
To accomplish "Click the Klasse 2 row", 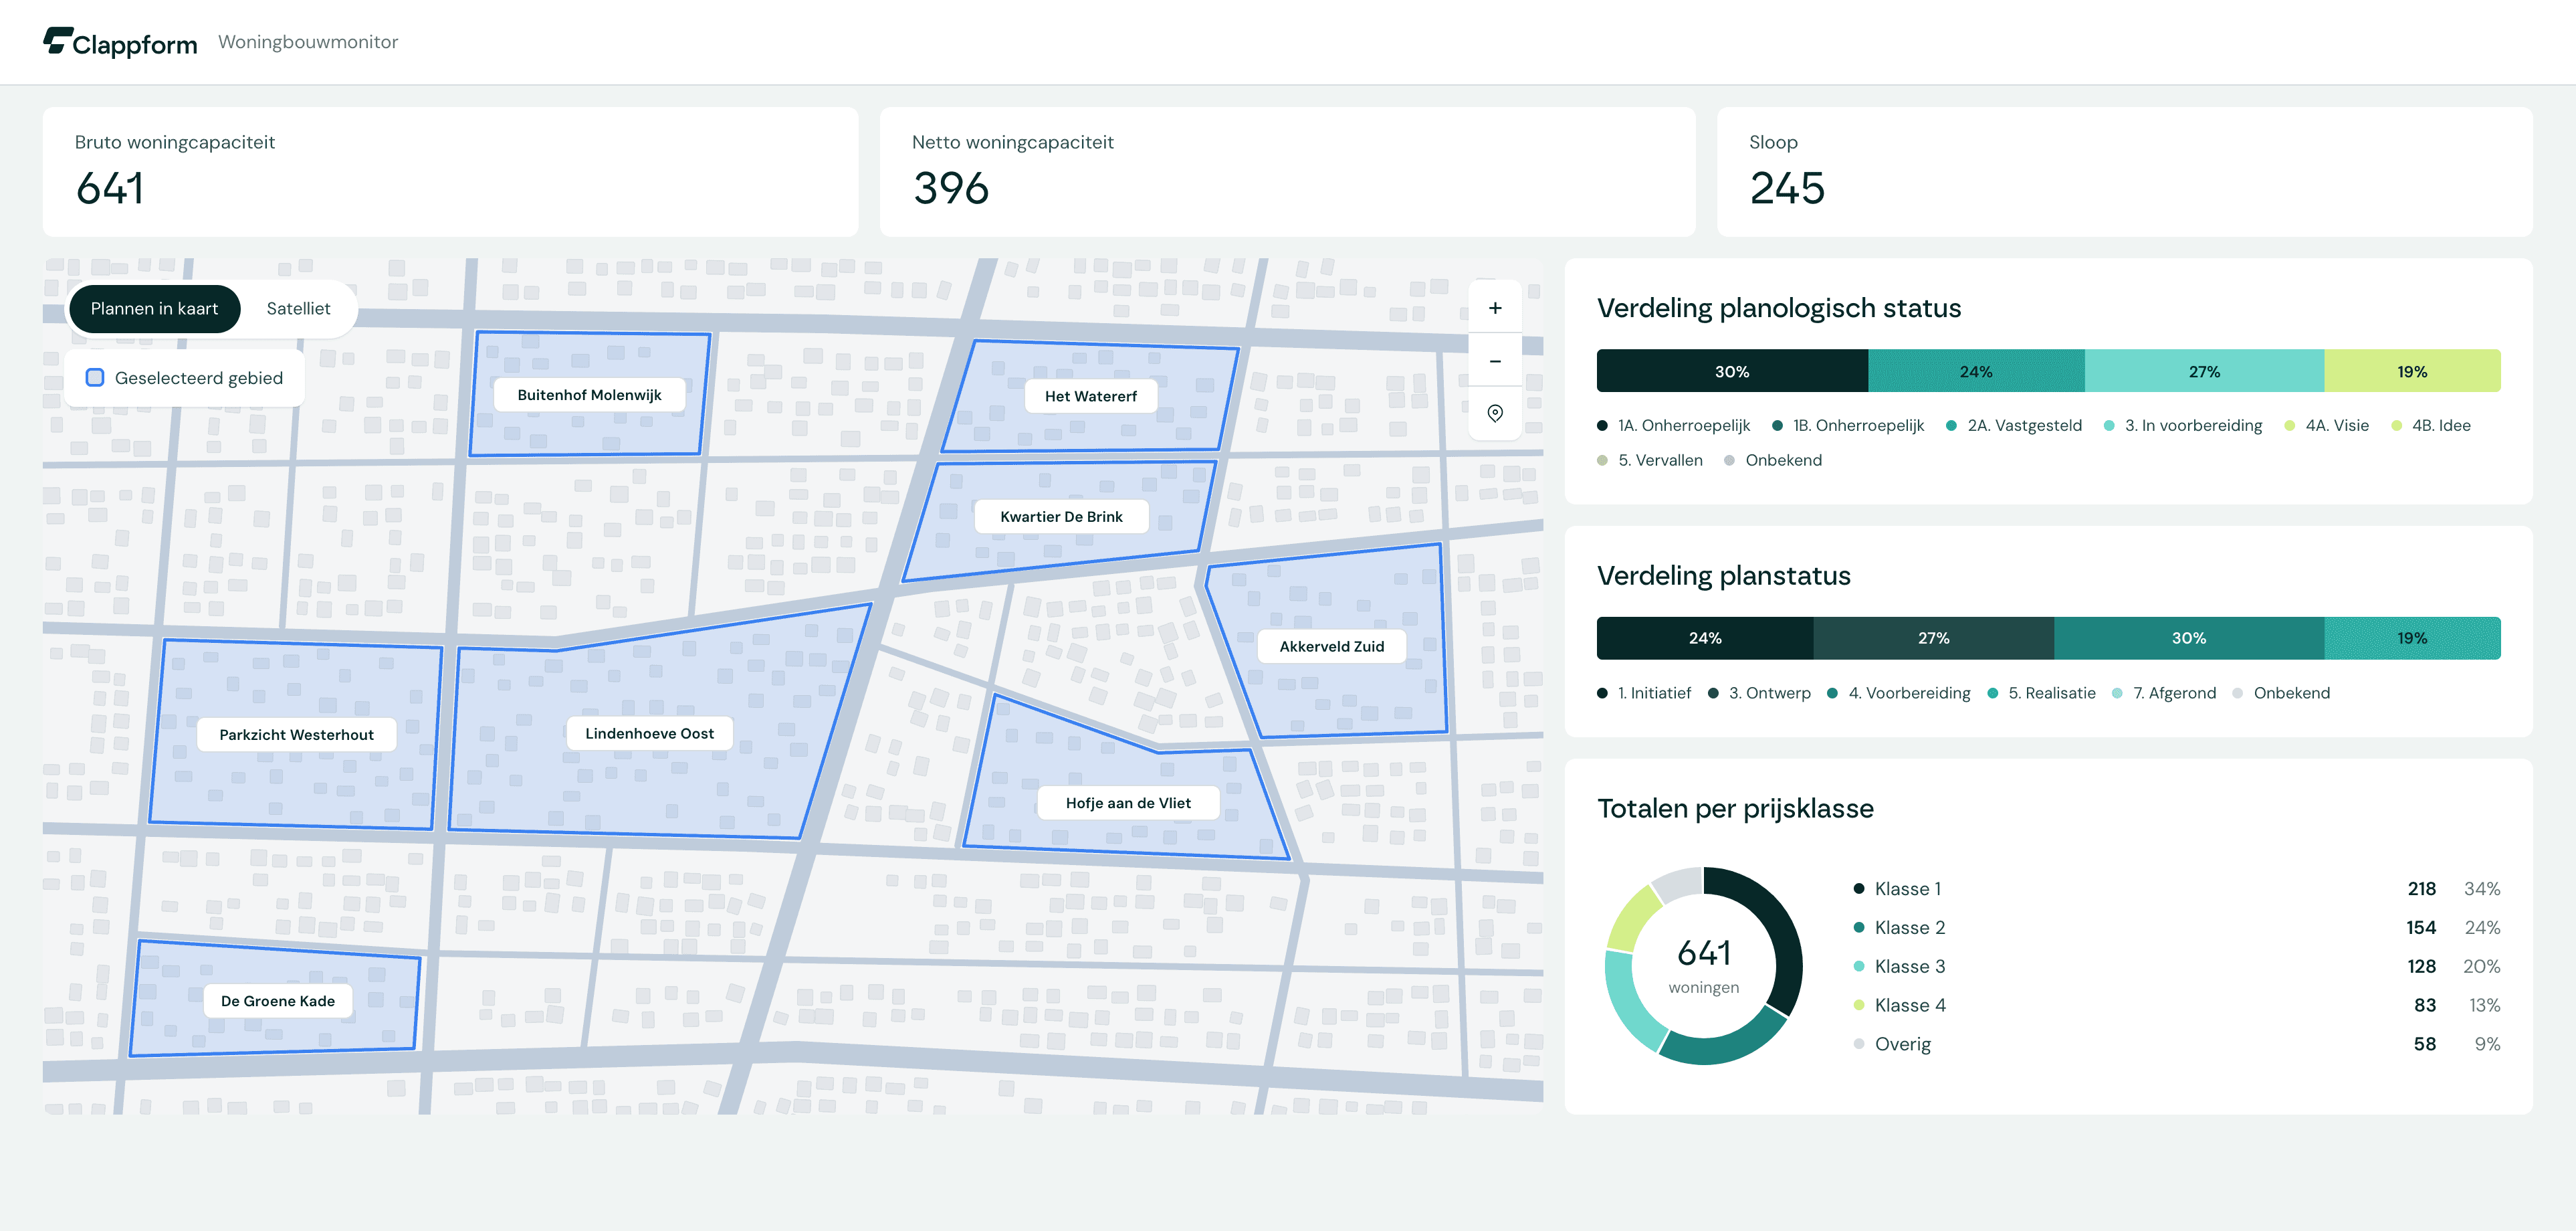I will coord(2176,928).
